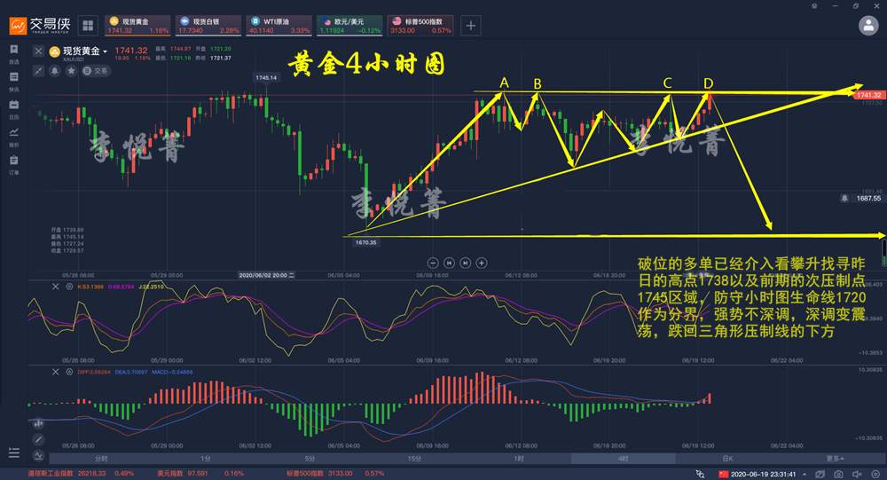Open the date picker at 2020/06/02 20:00
The width and height of the screenshot is (887, 480).
point(266,275)
